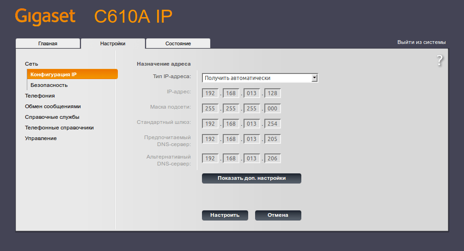Open the Безопасность menu item
This screenshot has height=251, width=464.
pyautogui.click(x=49, y=85)
